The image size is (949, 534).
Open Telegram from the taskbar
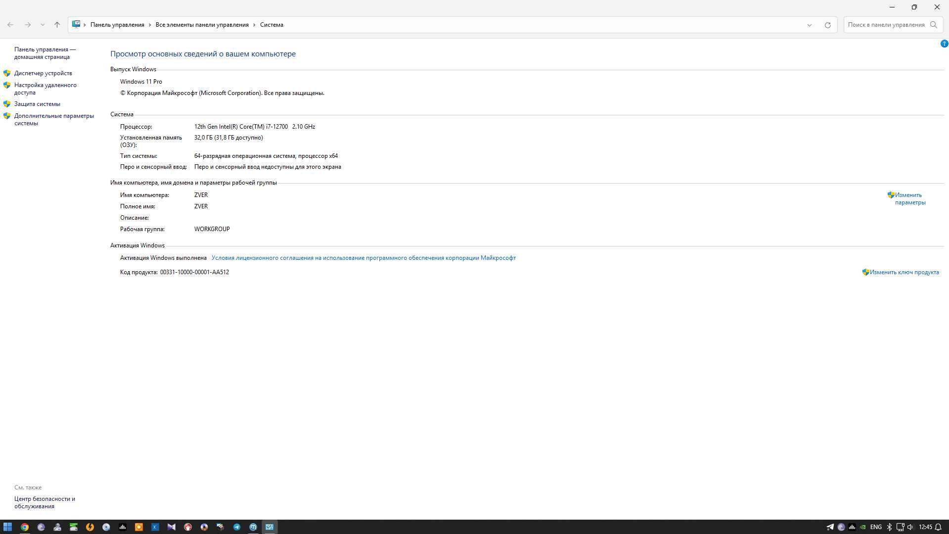(x=237, y=527)
